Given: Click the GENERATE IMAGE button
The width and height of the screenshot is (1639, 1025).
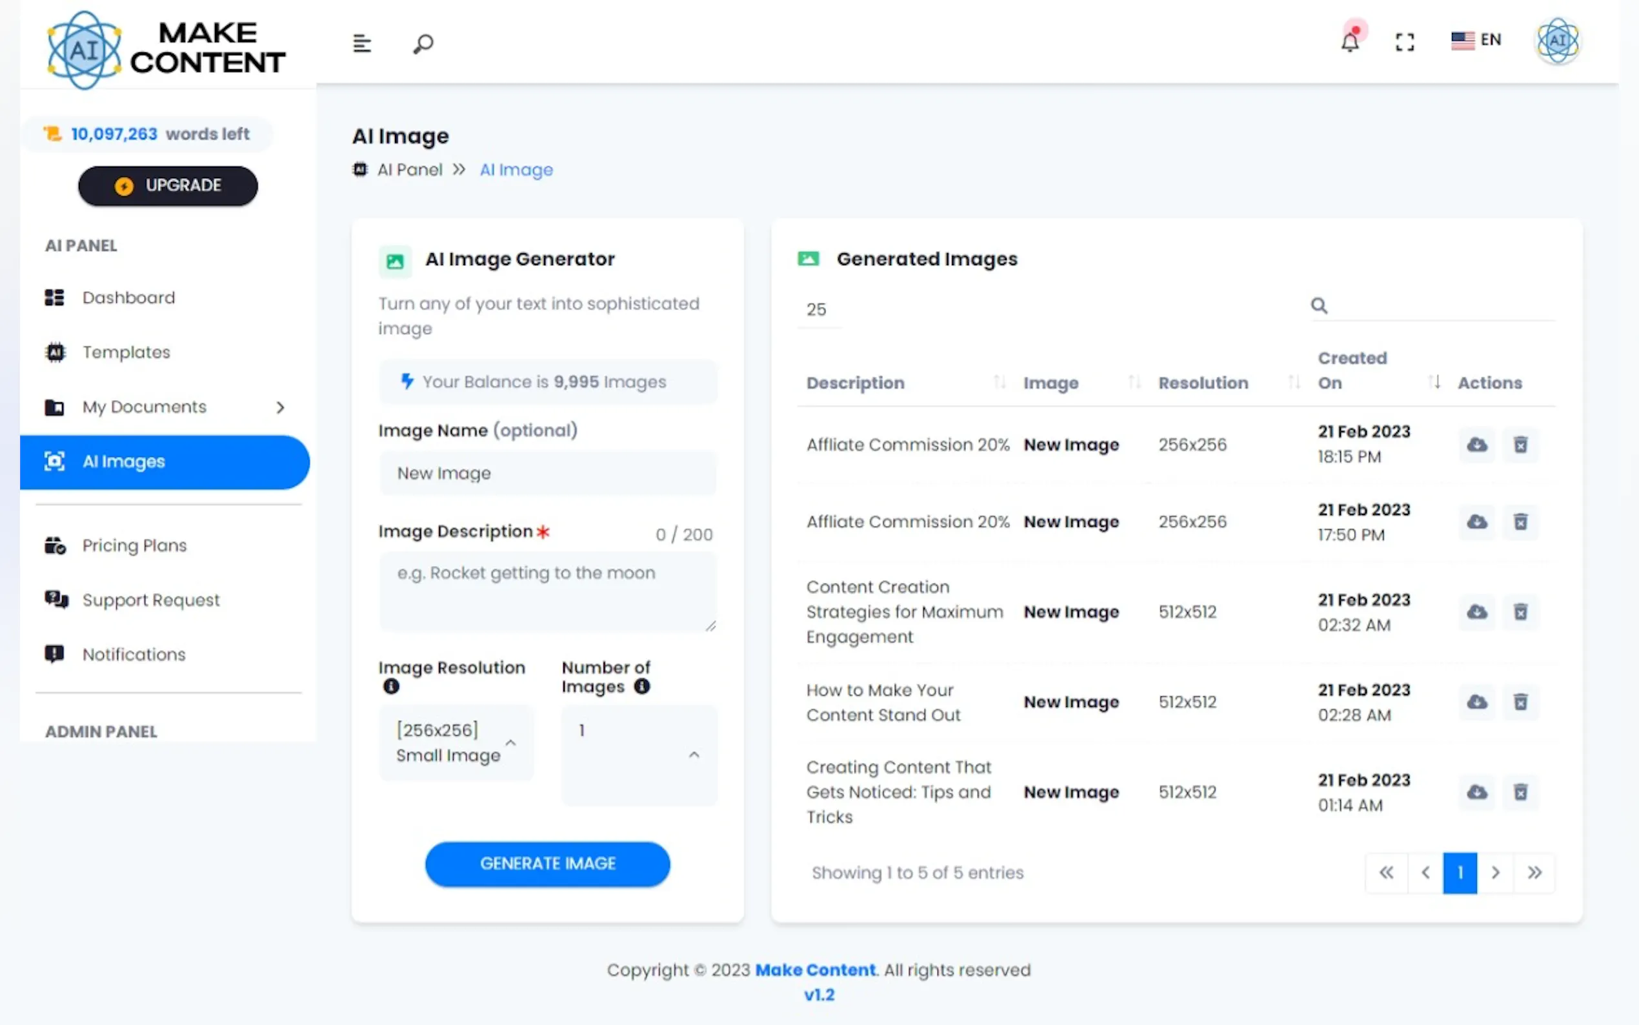Looking at the screenshot, I should pyautogui.click(x=547, y=864).
